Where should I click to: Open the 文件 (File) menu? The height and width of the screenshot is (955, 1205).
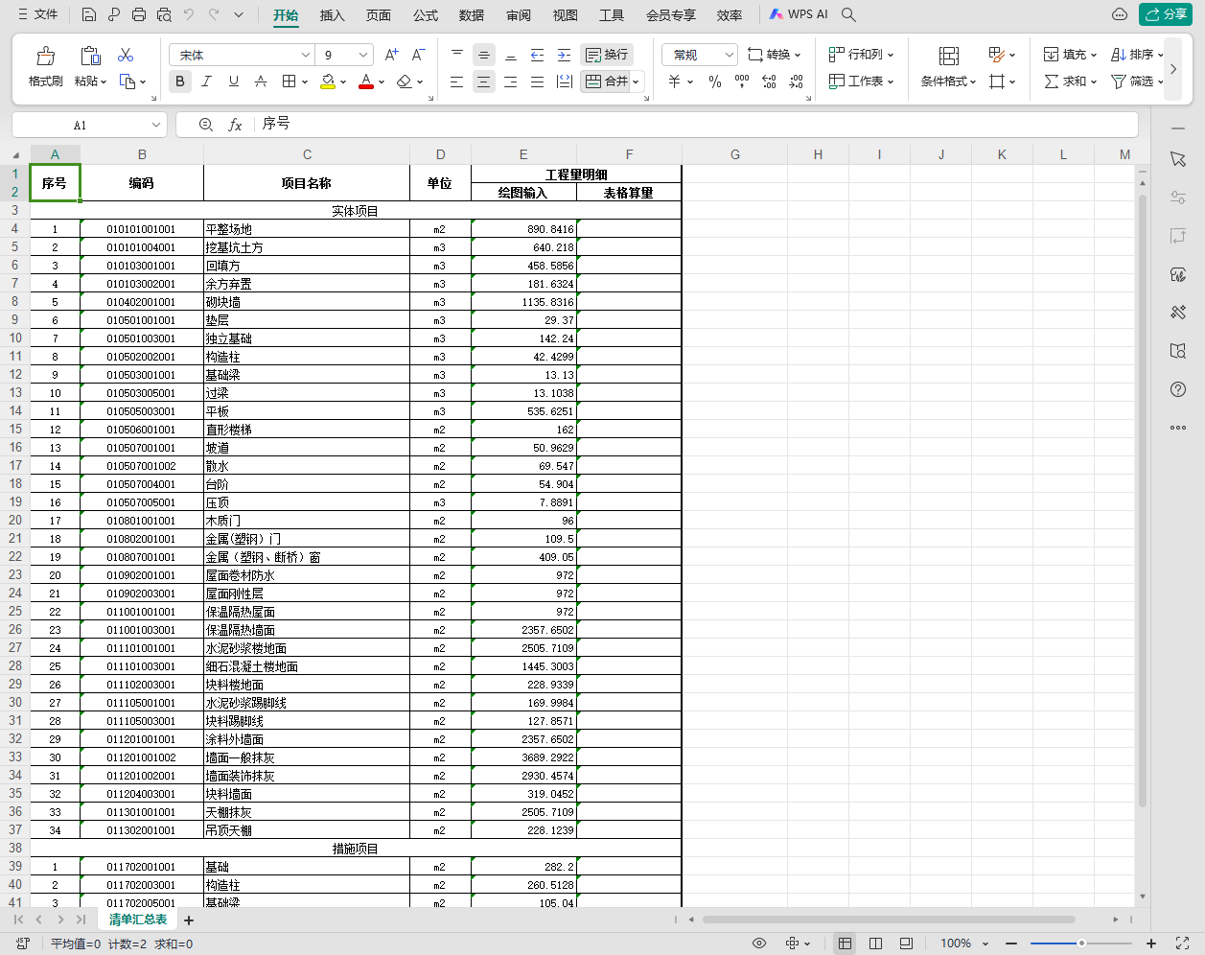(38, 15)
